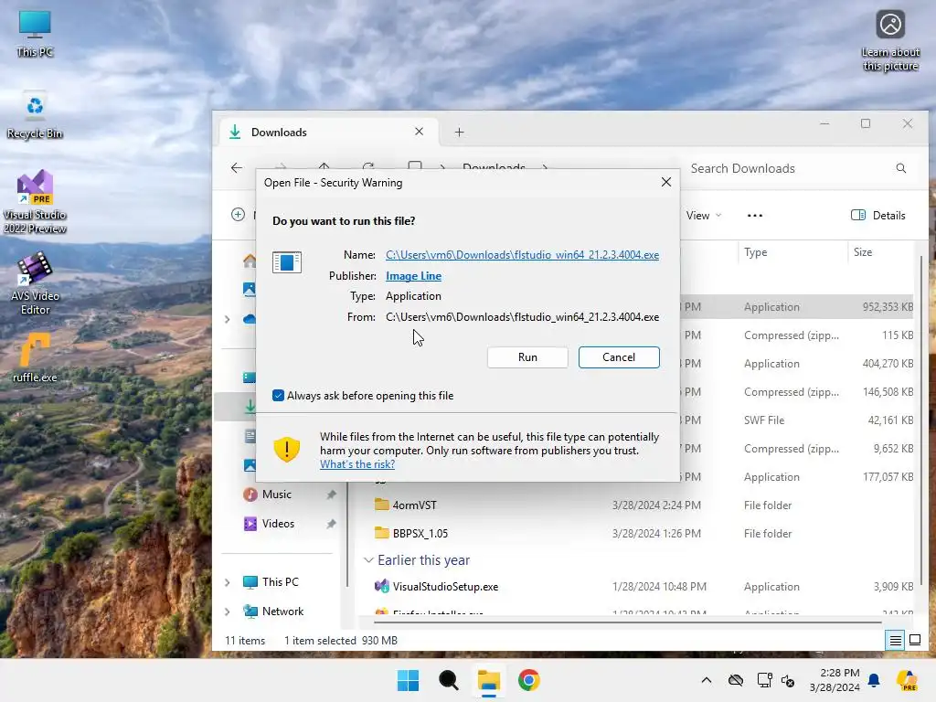Unpin Videos via its pin icon
Image resolution: width=936 pixels, height=702 pixels.
(331, 524)
